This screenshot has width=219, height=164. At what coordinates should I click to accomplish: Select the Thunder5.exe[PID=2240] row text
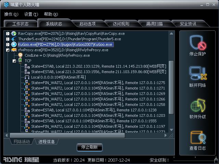point(69,39)
